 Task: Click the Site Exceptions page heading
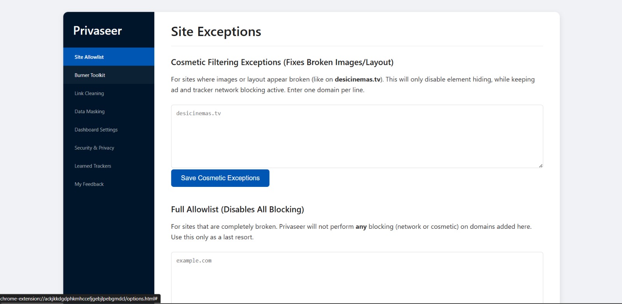(x=216, y=32)
